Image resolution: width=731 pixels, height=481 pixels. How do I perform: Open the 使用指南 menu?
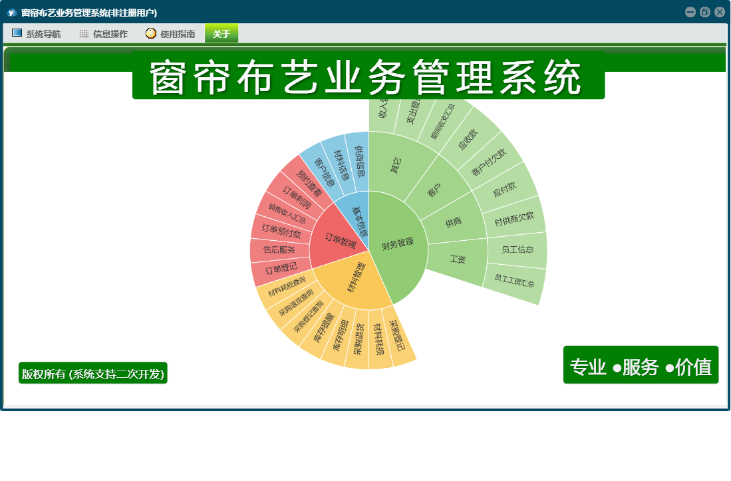(171, 33)
